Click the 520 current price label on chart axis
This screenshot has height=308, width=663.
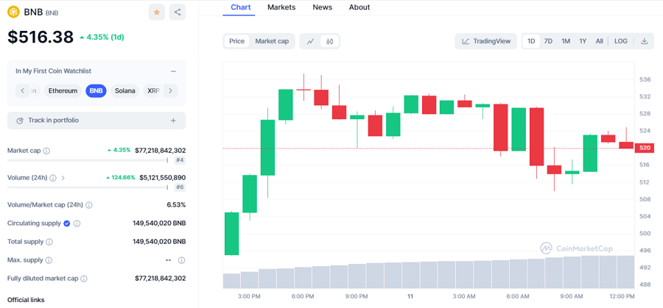645,148
